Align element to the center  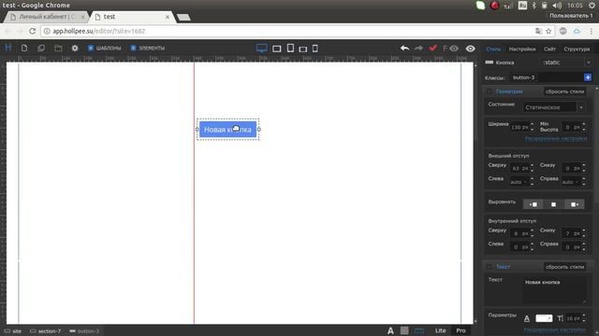pyautogui.click(x=553, y=204)
